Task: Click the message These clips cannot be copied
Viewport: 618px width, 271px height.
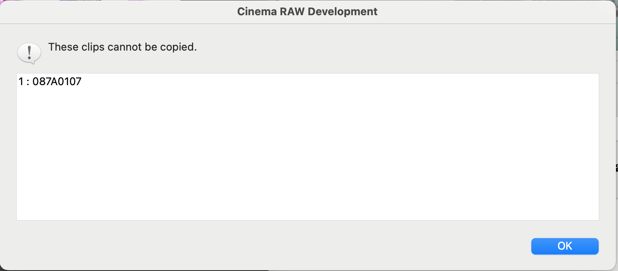Action: point(123,47)
